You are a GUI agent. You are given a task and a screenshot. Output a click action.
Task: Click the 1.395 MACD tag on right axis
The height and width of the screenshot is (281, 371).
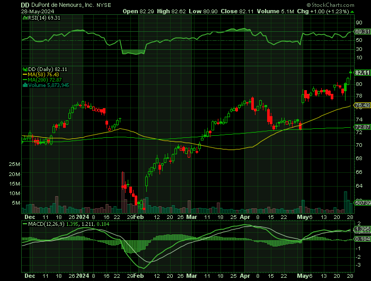point(362,229)
